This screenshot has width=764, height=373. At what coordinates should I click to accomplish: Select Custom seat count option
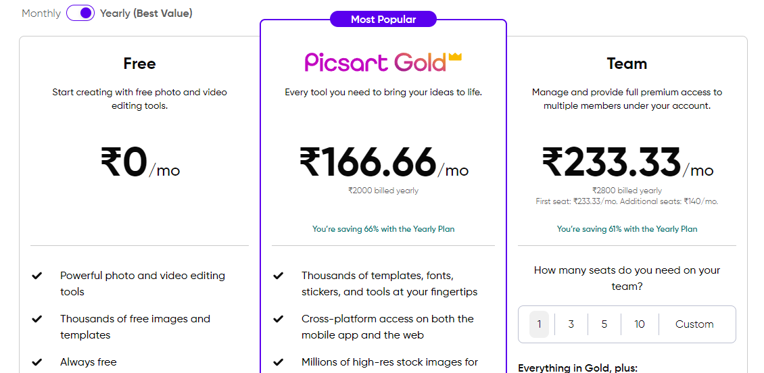[694, 324]
